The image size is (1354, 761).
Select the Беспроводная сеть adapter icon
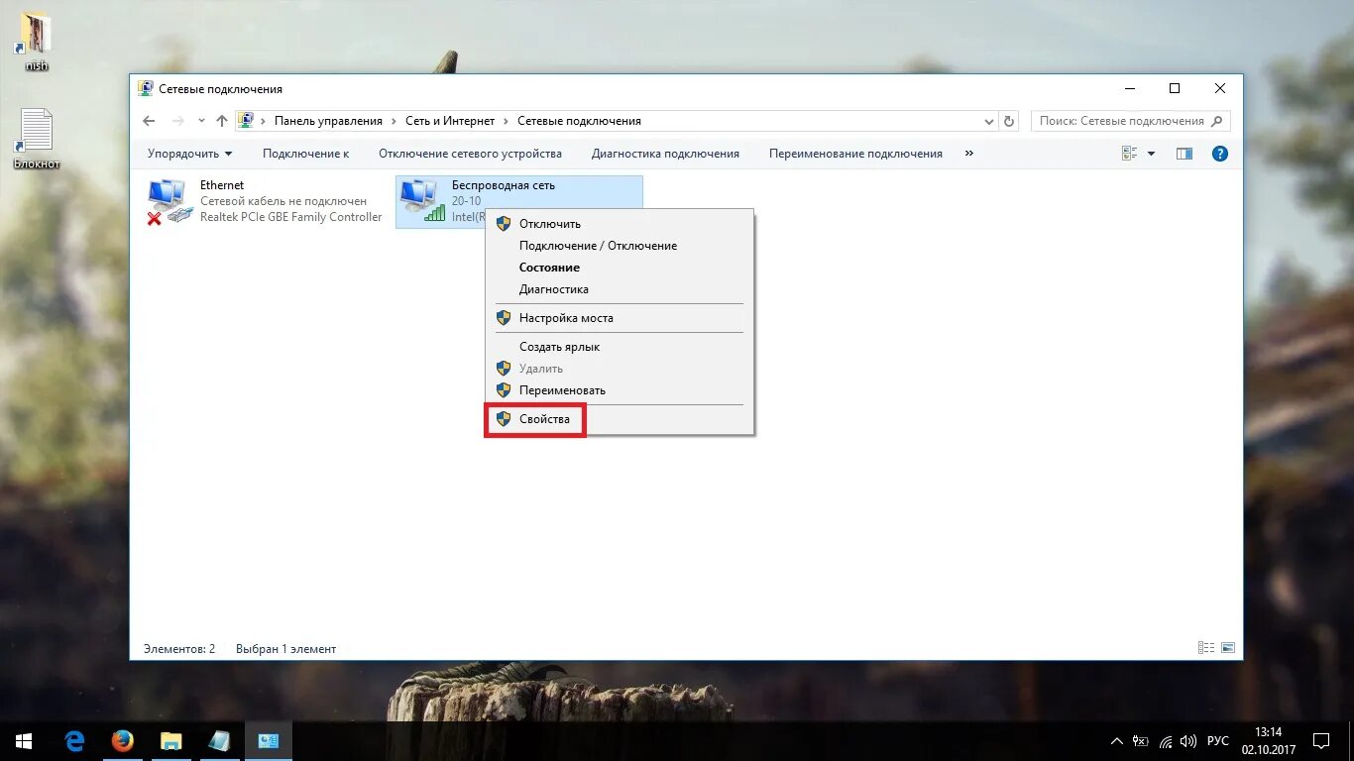(x=421, y=201)
